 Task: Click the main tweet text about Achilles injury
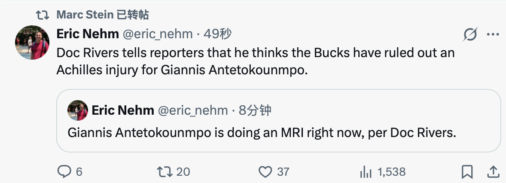[x=255, y=61]
